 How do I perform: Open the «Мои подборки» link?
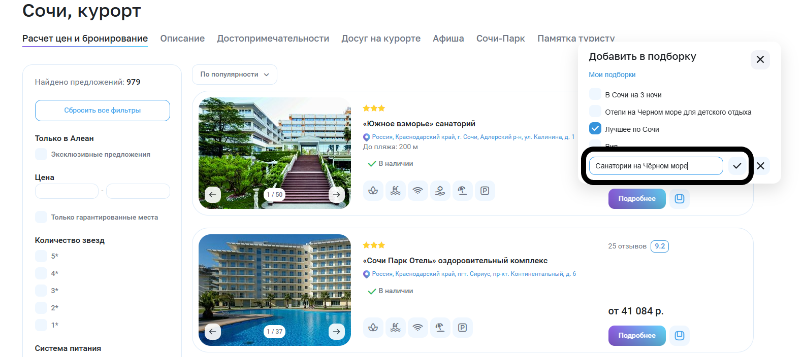tap(612, 75)
